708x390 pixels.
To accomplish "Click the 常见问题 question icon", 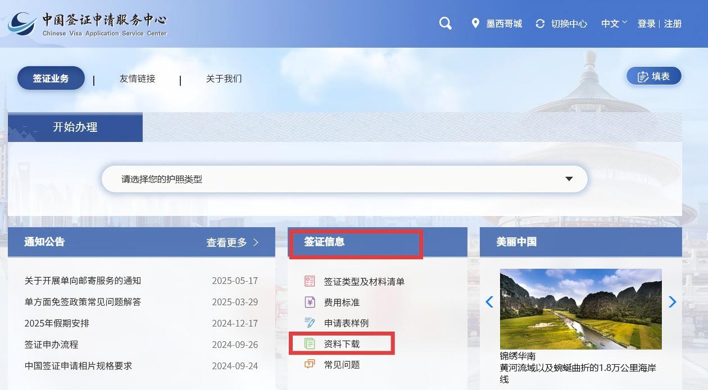I will (x=310, y=364).
